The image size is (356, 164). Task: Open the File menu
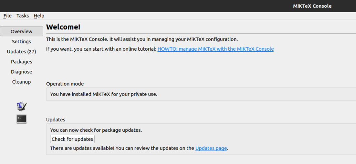[x=8, y=16]
